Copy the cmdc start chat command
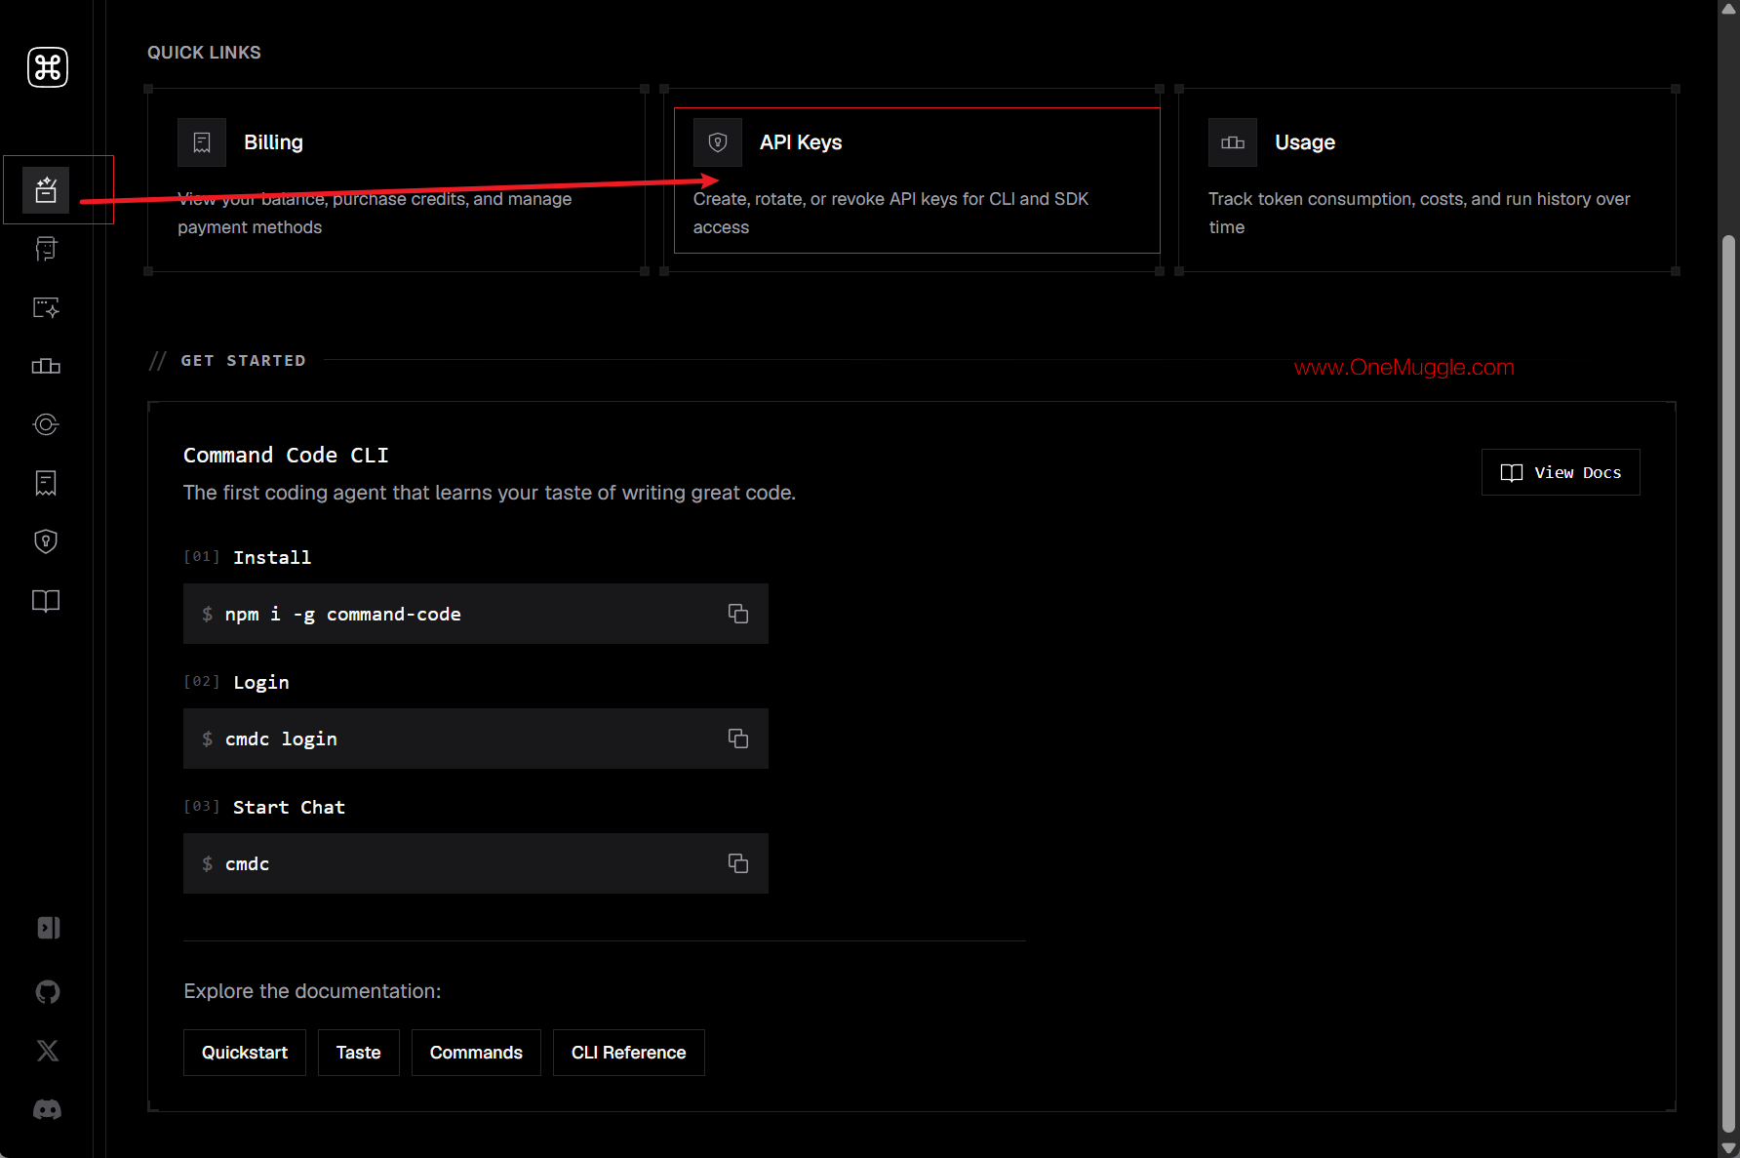 click(738, 863)
